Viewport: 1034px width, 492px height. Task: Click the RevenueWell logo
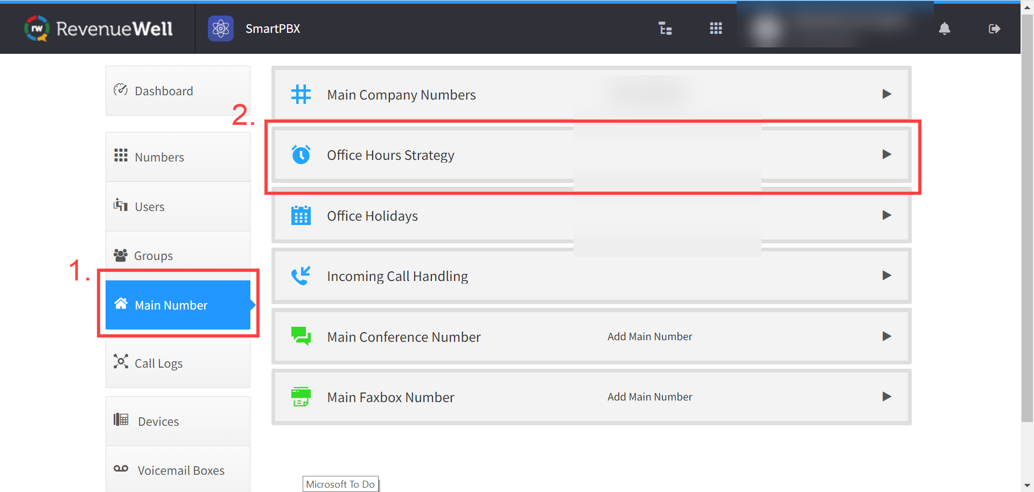coord(99,29)
